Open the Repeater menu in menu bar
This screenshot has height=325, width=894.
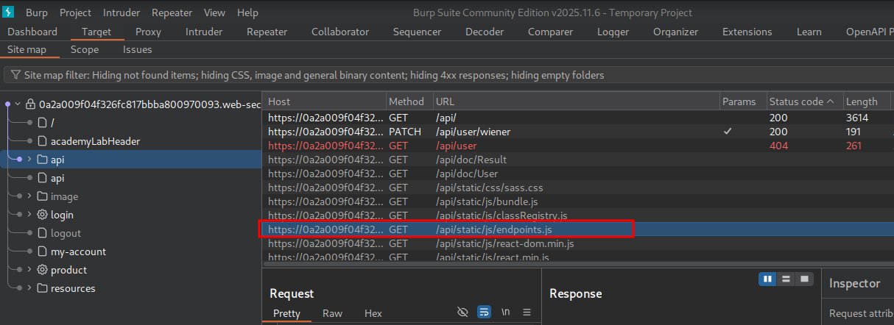pyautogui.click(x=172, y=12)
